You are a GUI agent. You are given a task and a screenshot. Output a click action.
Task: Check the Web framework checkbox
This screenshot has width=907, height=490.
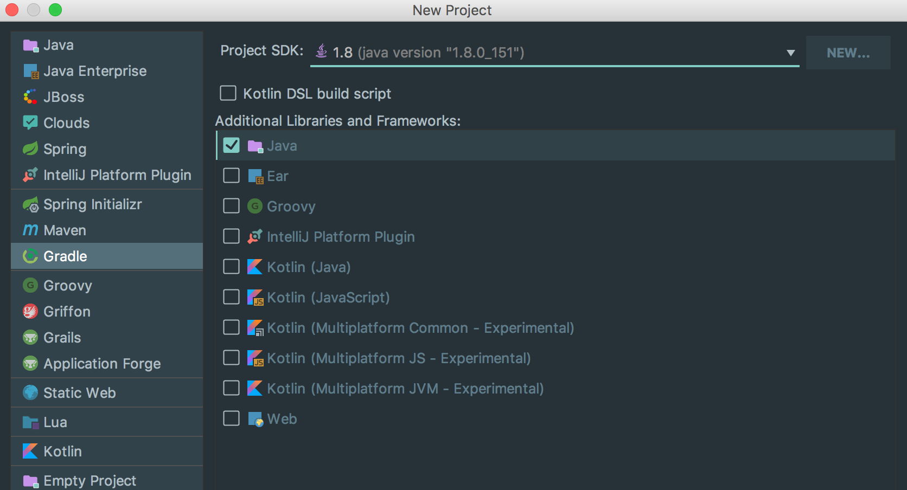[231, 418]
